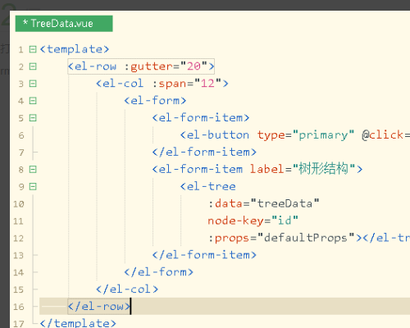Click line number 12 in the gutter
410x328 pixels.
tap(19, 239)
